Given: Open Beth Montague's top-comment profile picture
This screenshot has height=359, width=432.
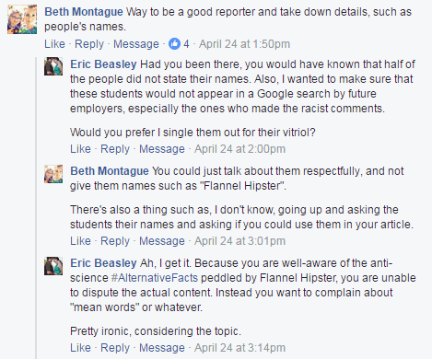Looking at the screenshot, I should (22, 19).
